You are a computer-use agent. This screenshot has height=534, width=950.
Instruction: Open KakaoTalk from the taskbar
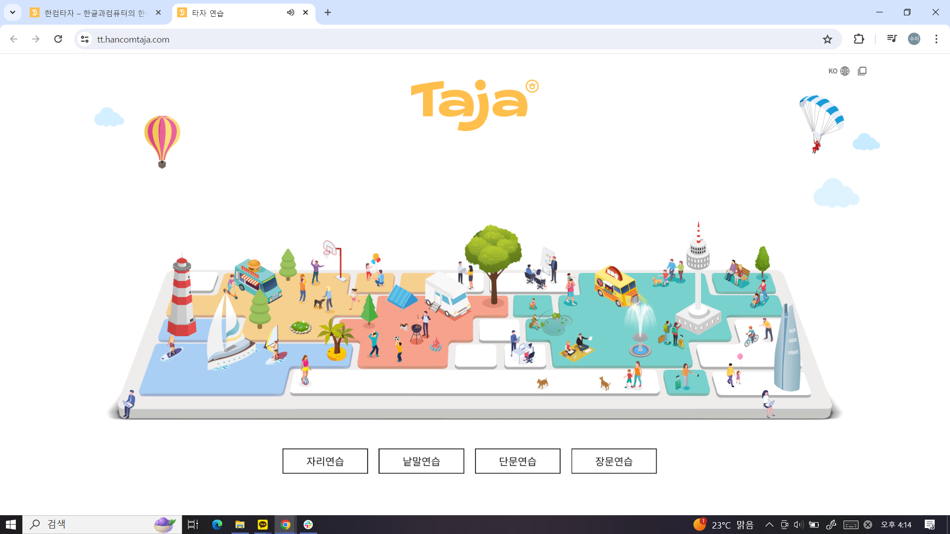tap(263, 525)
